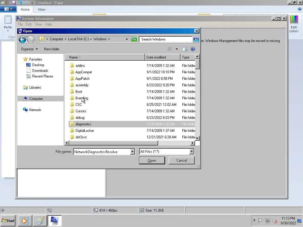303x227 pixels.
Task: Switch to Paint Home tab
Action: (25, 9)
